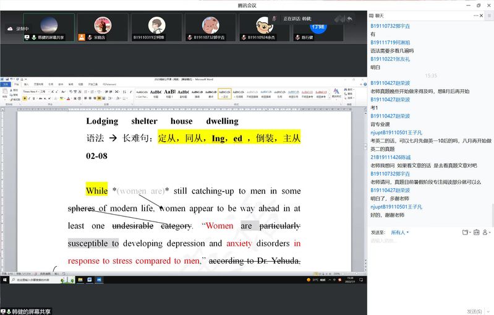
Task: Apply the large AaB heading style
Action: click(x=169, y=93)
